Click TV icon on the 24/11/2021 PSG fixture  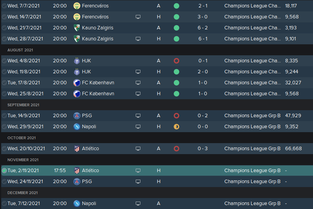pos(138,182)
